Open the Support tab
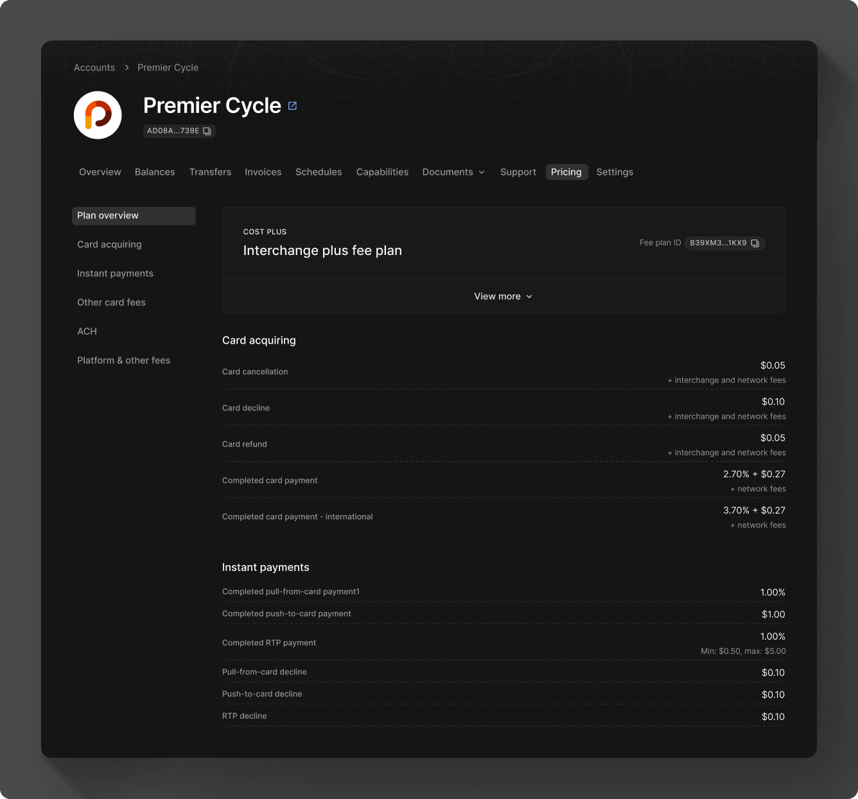The height and width of the screenshot is (799, 858). pyautogui.click(x=518, y=172)
